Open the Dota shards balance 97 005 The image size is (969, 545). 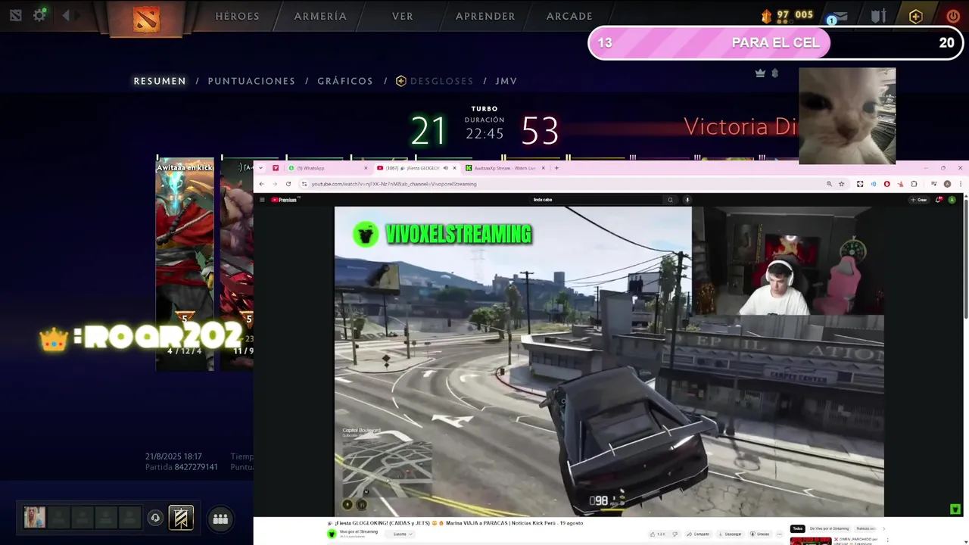click(x=787, y=15)
